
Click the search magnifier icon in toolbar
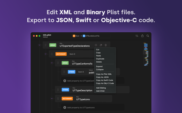(148, 36)
